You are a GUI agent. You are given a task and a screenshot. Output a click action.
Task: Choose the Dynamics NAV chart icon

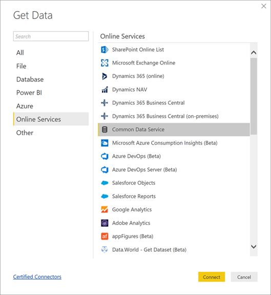pos(105,90)
